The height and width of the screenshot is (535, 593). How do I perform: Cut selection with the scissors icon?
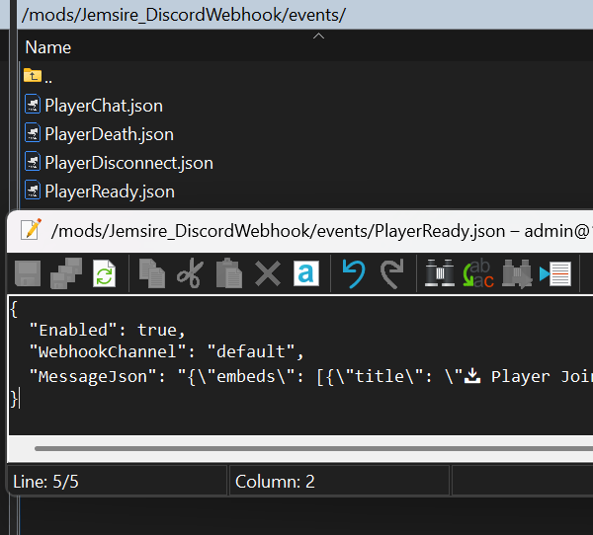189,272
